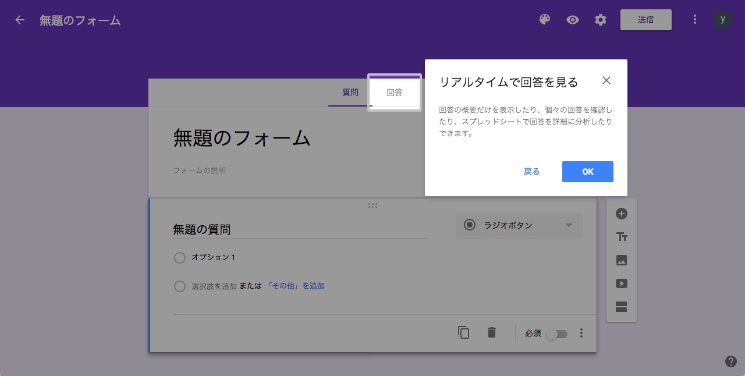
Task: Click the 送信 button
Action: (x=646, y=20)
